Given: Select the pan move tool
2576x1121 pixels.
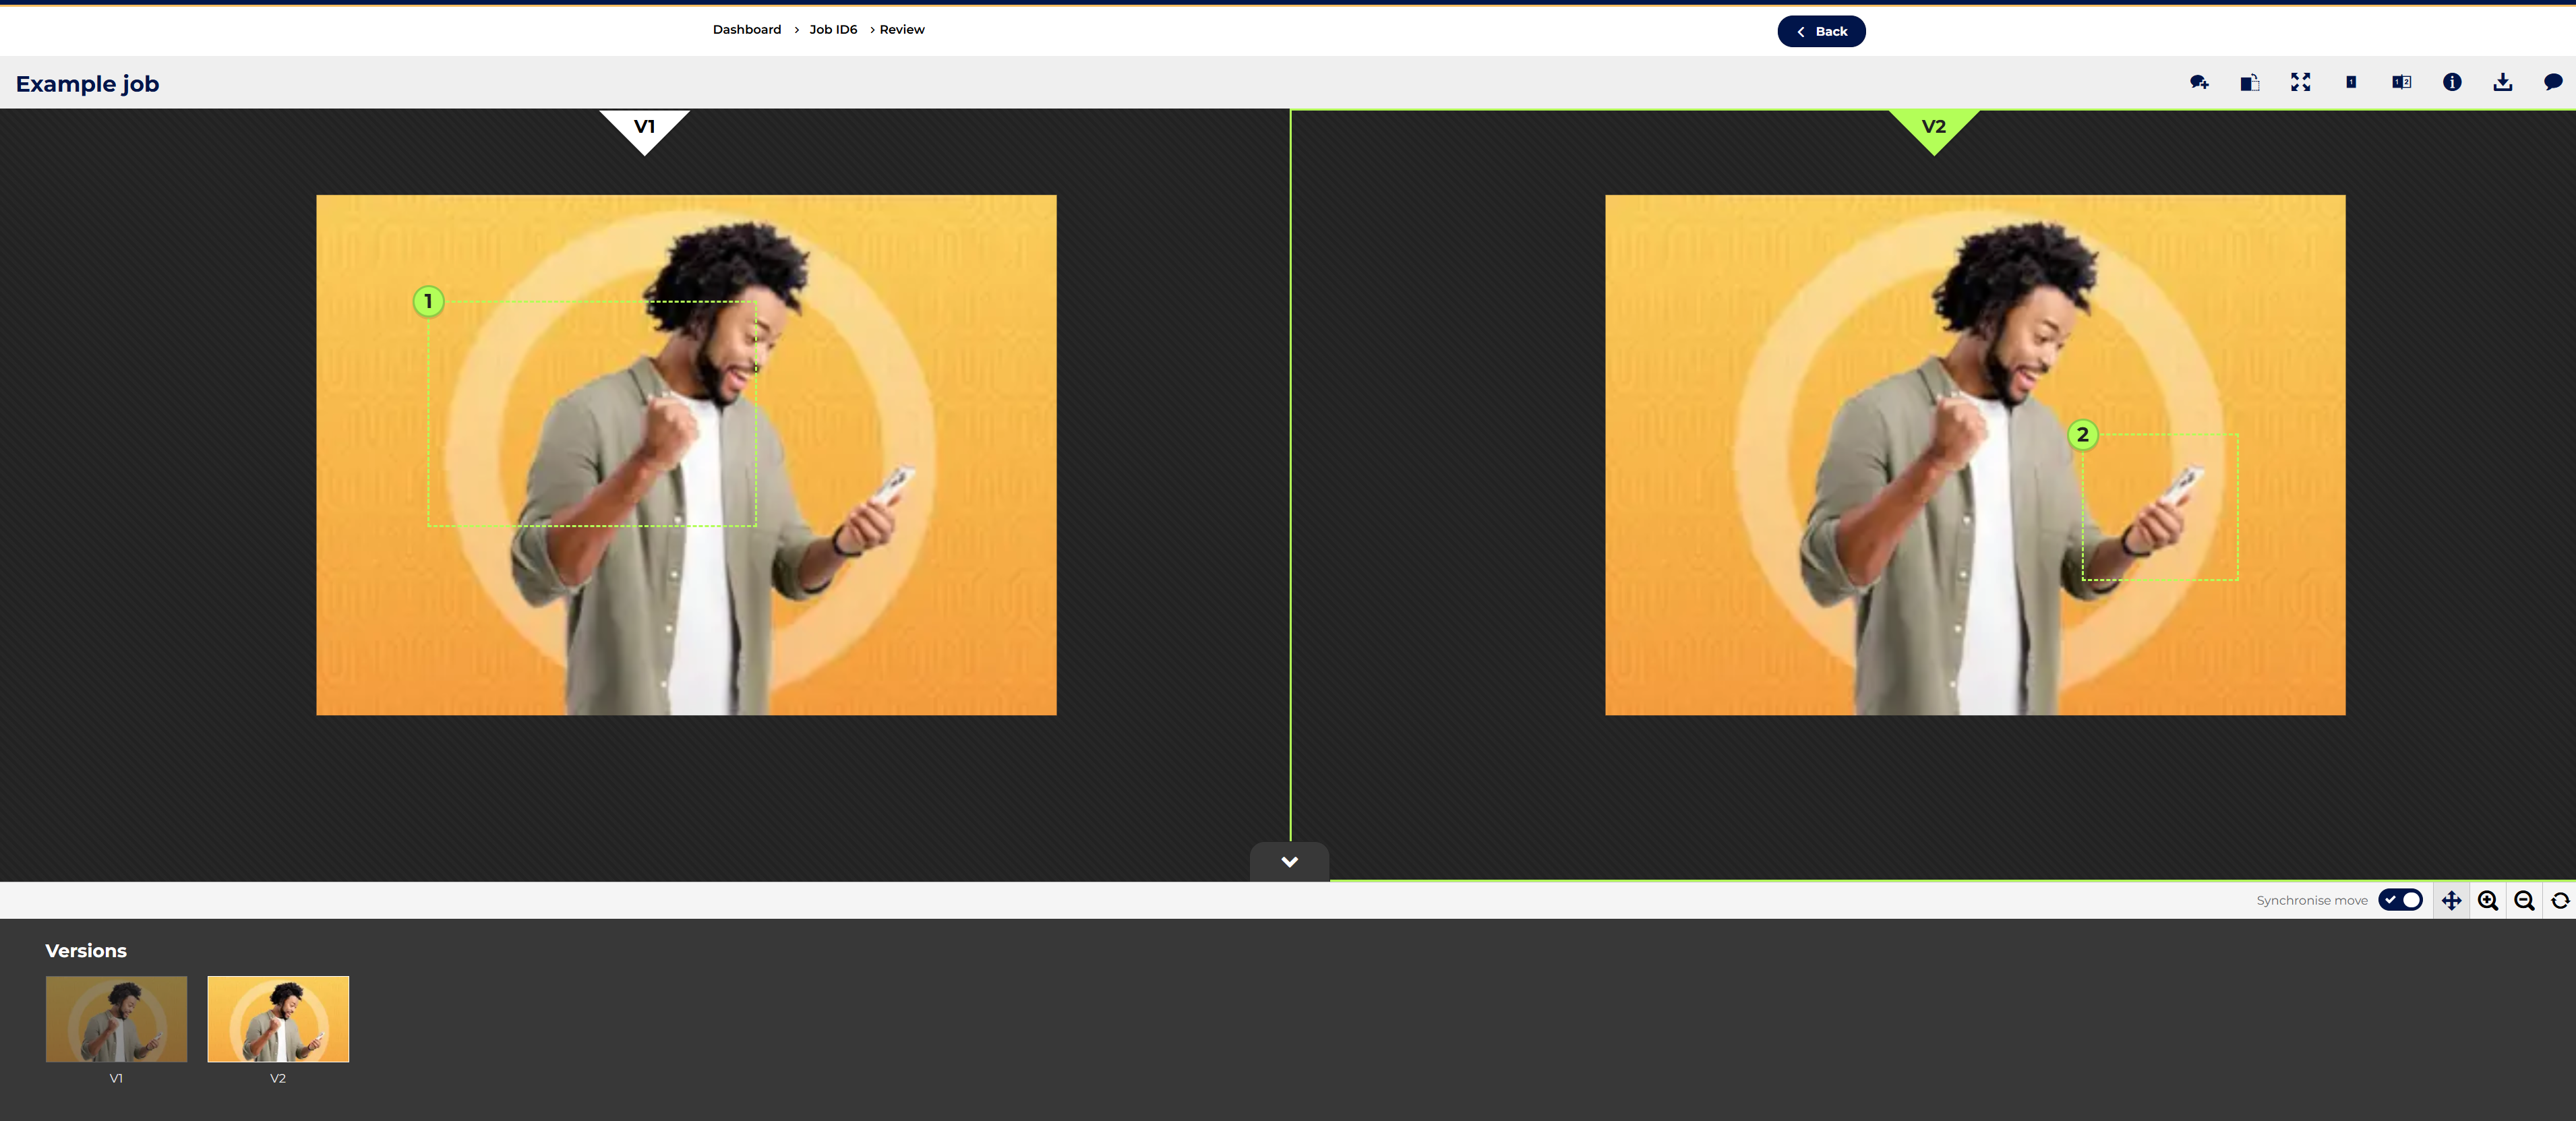Looking at the screenshot, I should pos(2452,900).
